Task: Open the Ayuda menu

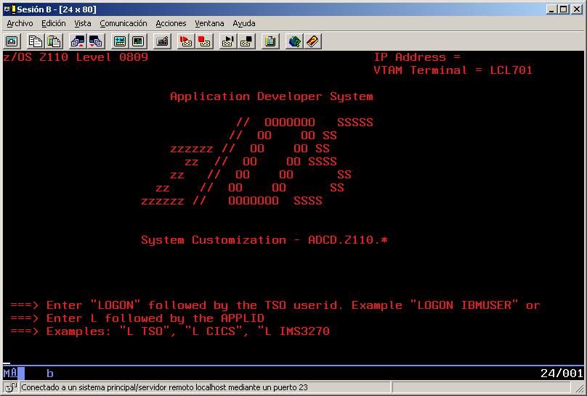Action: (x=243, y=23)
